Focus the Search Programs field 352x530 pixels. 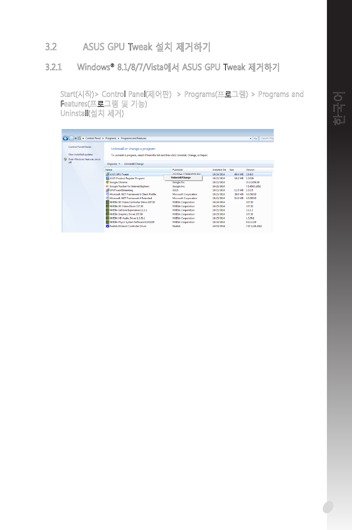267,139
